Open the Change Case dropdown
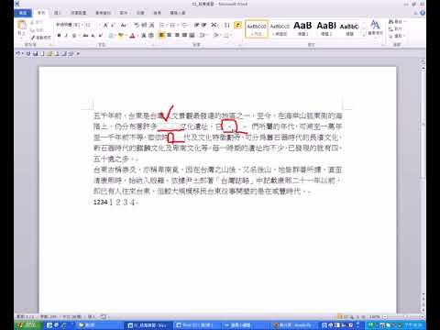The height and width of the screenshot is (330, 440). [124, 25]
